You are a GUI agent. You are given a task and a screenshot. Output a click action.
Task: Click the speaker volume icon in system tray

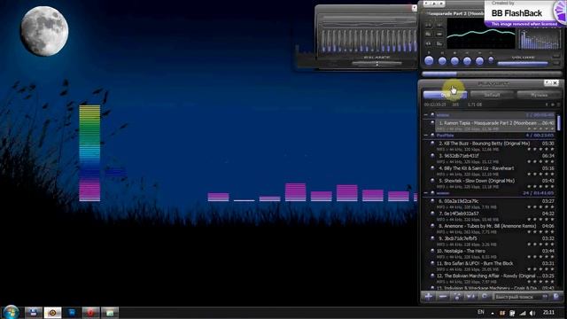coord(532,313)
